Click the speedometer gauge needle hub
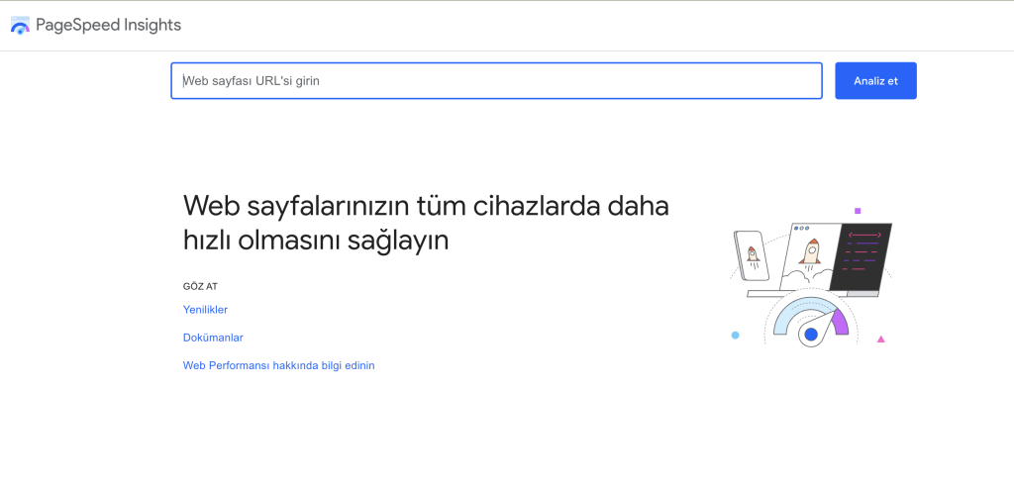The image size is (1014, 486). pos(811,335)
